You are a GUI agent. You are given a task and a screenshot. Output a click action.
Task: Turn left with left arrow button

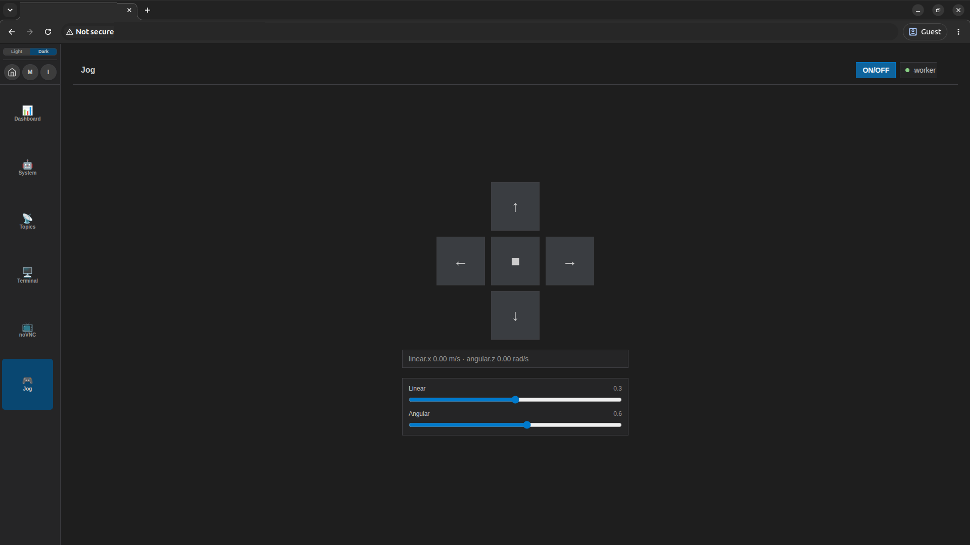[x=461, y=261]
